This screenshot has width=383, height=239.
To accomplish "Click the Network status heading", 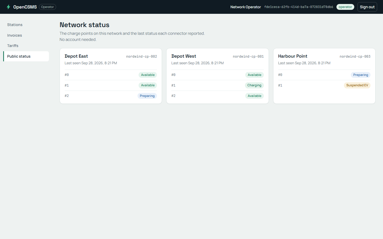I will click(85, 25).
